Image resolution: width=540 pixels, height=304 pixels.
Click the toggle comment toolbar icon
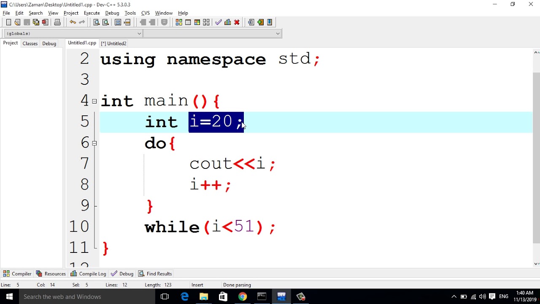tap(165, 22)
